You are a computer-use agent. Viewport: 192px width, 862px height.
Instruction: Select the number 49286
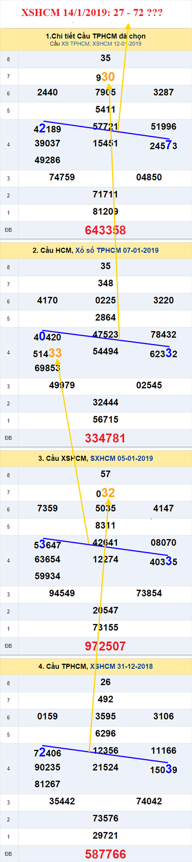tap(48, 160)
